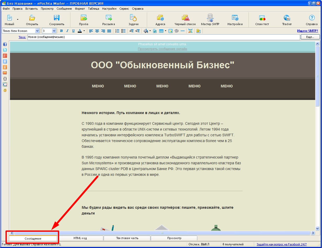The height and width of the screenshot is (248, 322).
Task: Click the Тема: link label
Action: click(22, 37)
